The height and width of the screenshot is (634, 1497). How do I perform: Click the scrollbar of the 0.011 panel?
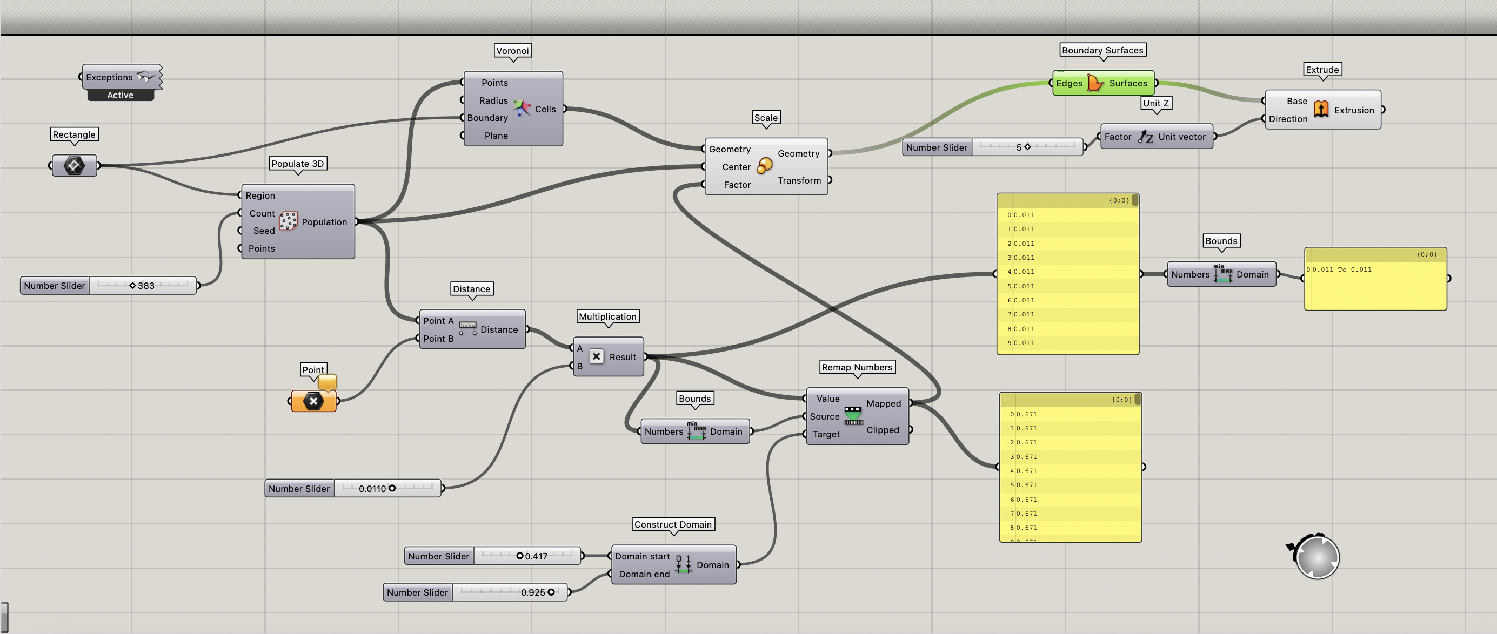(x=1135, y=200)
